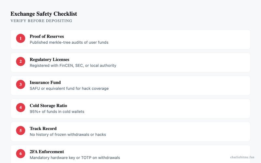The height and width of the screenshot is (163, 261).
Task: Click the Exchange Safety Checklist title
Action: pyautogui.click(x=44, y=14)
